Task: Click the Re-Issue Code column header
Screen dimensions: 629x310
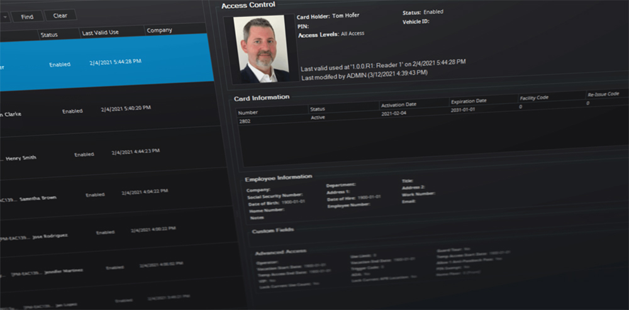Action: (x=602, y=94)
